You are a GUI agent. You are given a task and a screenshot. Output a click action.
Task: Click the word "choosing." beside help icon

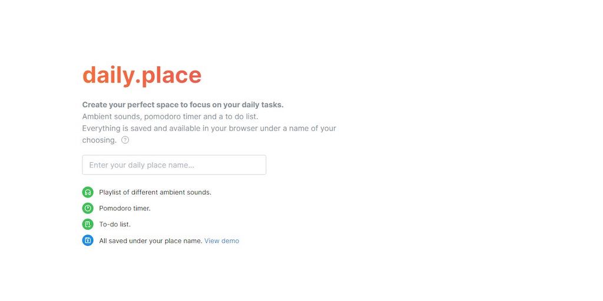coord(99,140)
